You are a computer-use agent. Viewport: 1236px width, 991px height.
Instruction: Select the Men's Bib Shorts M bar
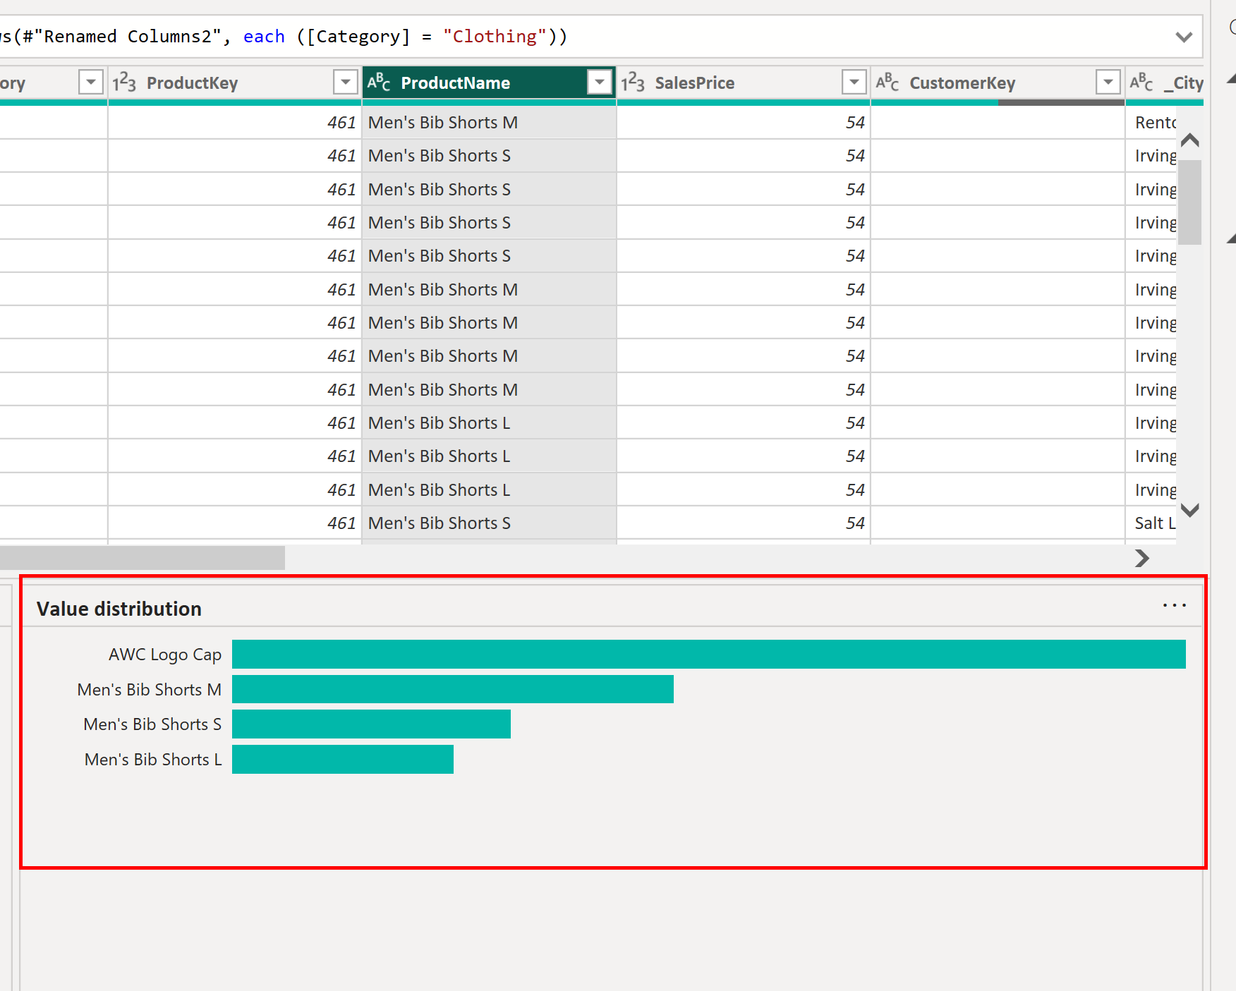[452, 689]
